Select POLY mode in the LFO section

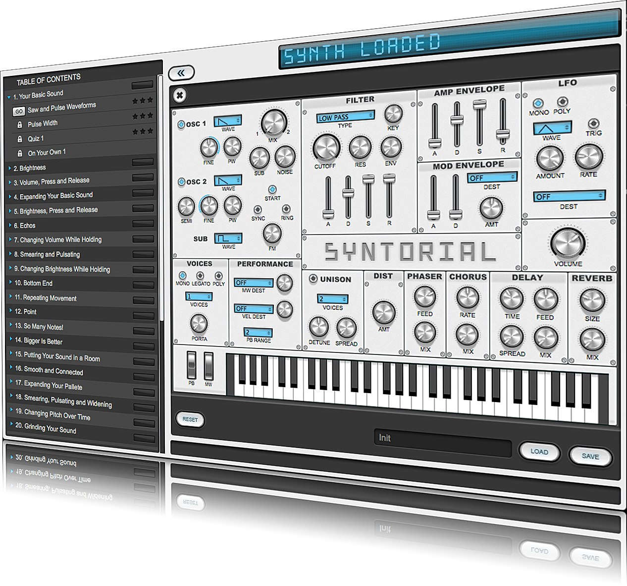coord(563,102)
